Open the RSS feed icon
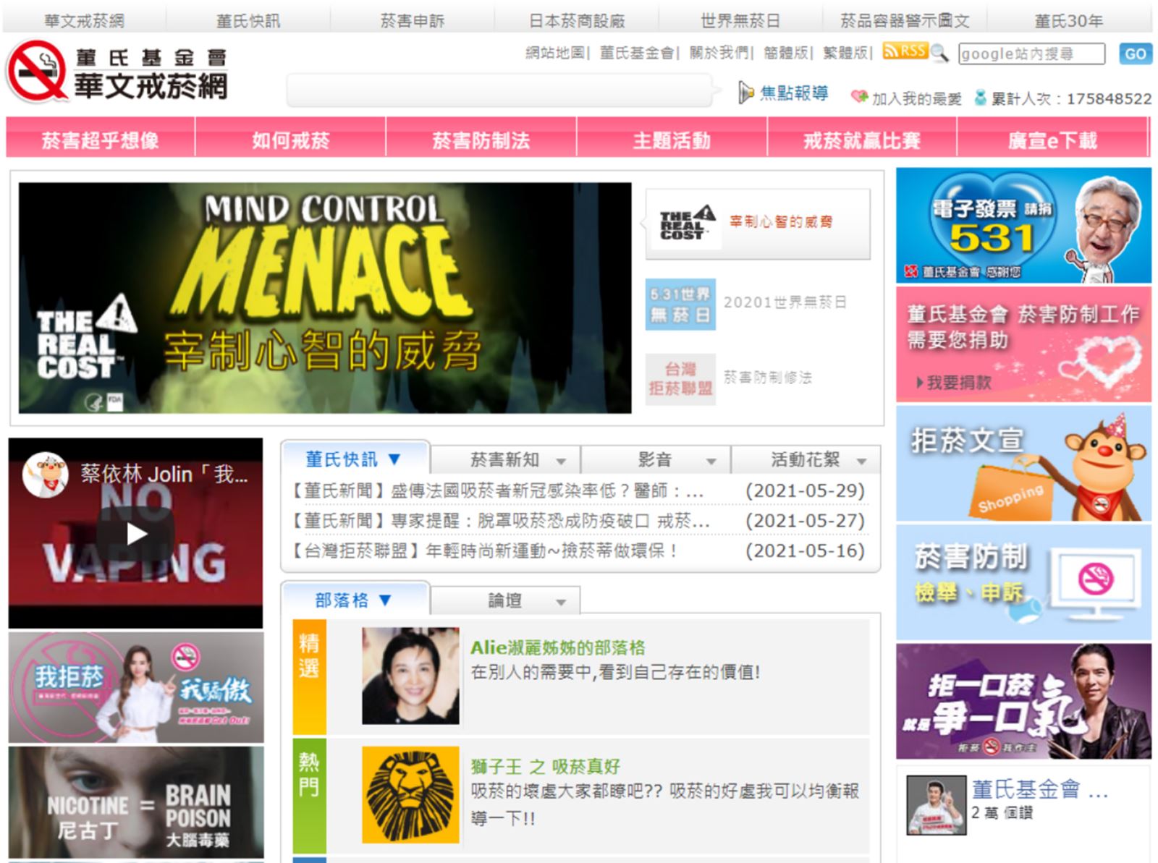 tap(905, 51)
